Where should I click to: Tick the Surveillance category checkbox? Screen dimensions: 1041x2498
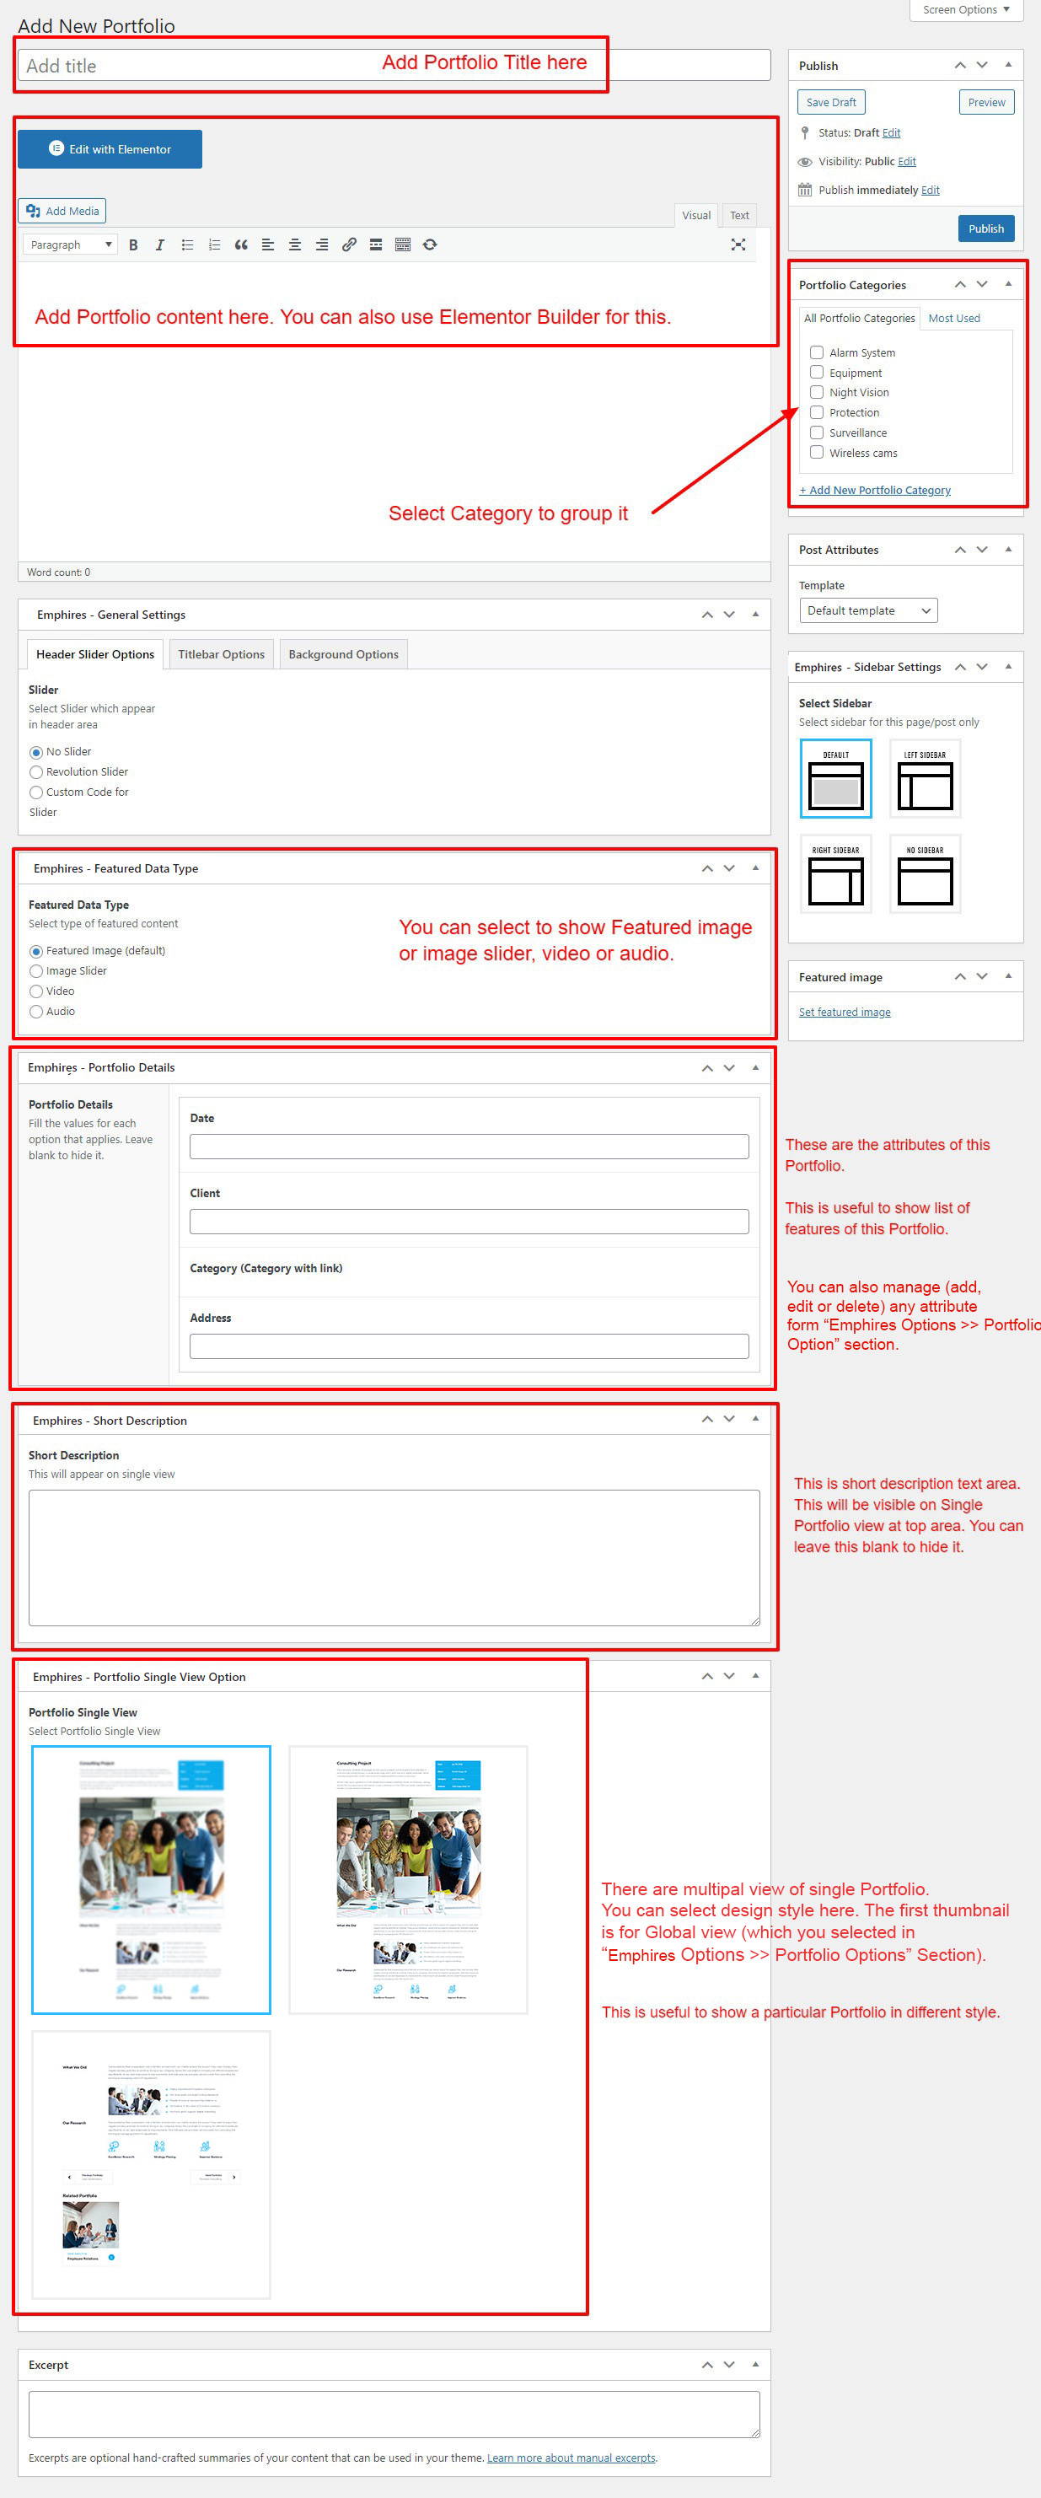(816, 432)
